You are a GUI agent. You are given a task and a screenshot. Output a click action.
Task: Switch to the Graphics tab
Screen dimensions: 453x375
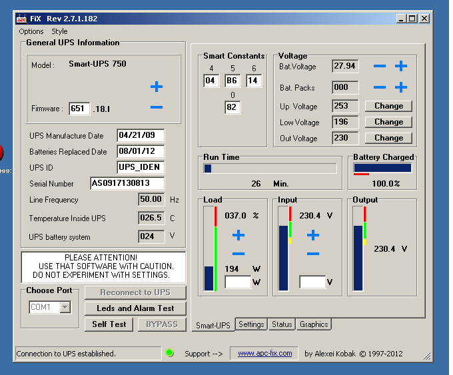coord(314,324)
